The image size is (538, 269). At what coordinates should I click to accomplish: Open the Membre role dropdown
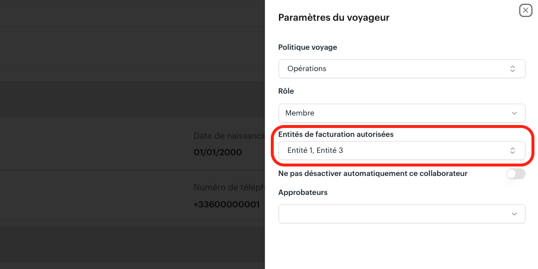(x=402, y=113)
